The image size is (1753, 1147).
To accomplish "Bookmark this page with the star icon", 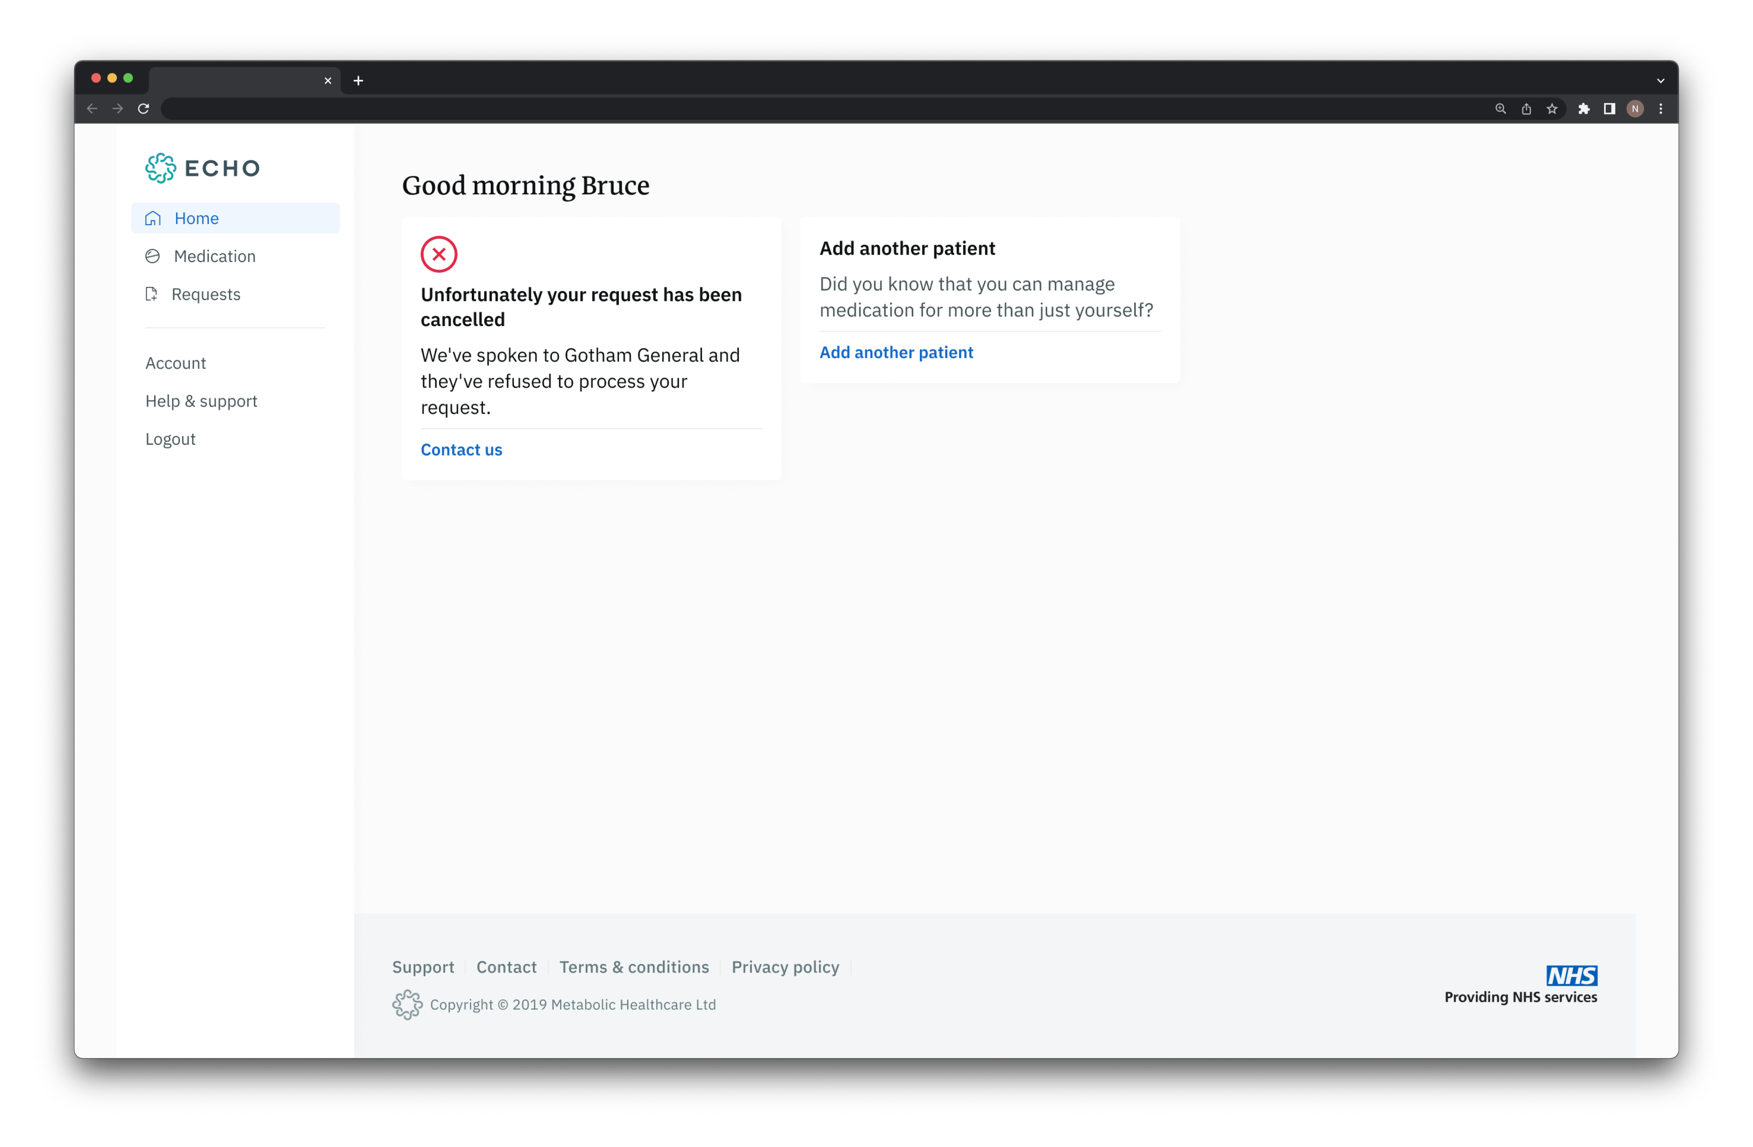I will point(1552,109).
